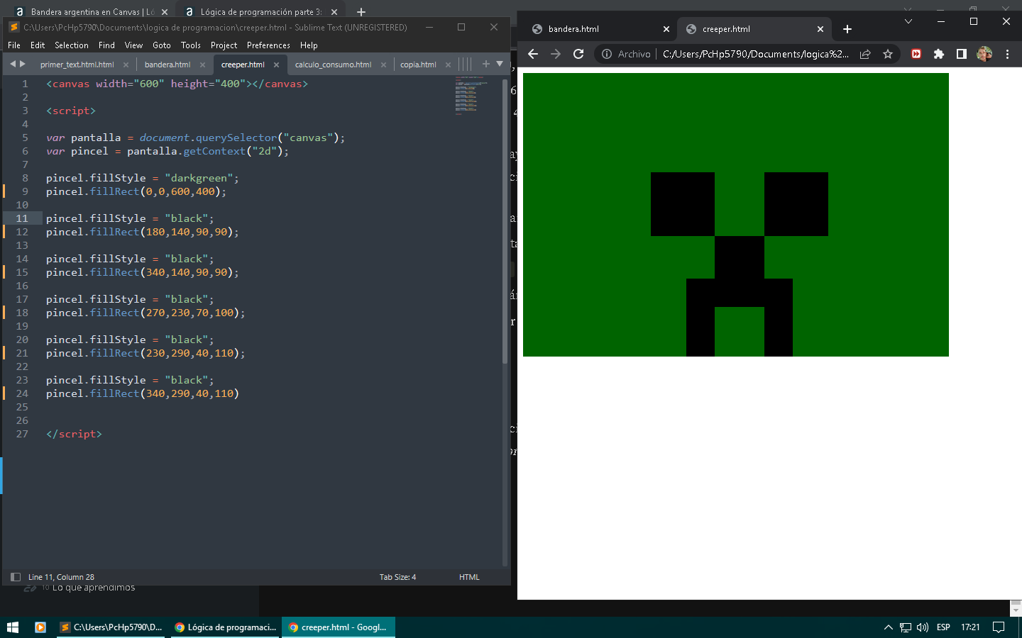Reload the creeper.html page
Image resolution: width=1022 pixels, height=638 pixels.
(578, 54)
